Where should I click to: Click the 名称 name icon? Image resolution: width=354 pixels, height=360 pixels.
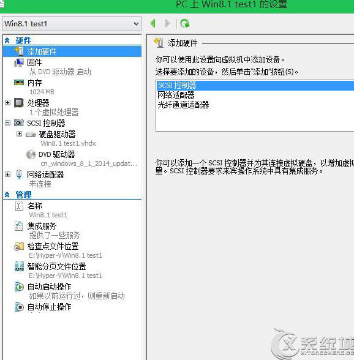coord(19,206)
